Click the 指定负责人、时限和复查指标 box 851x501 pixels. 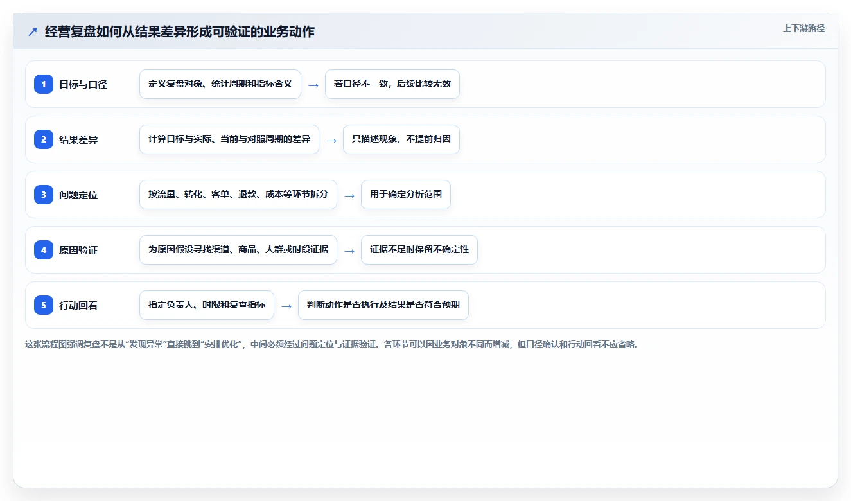tap(207, 305)
